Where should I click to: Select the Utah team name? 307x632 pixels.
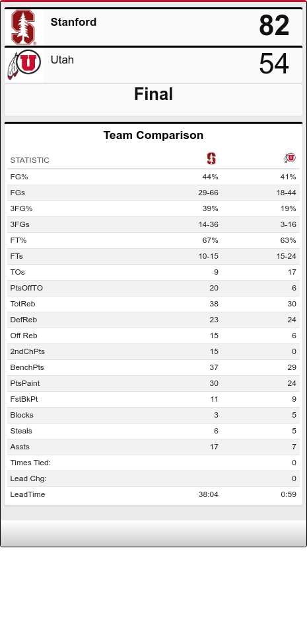point(62,60)
